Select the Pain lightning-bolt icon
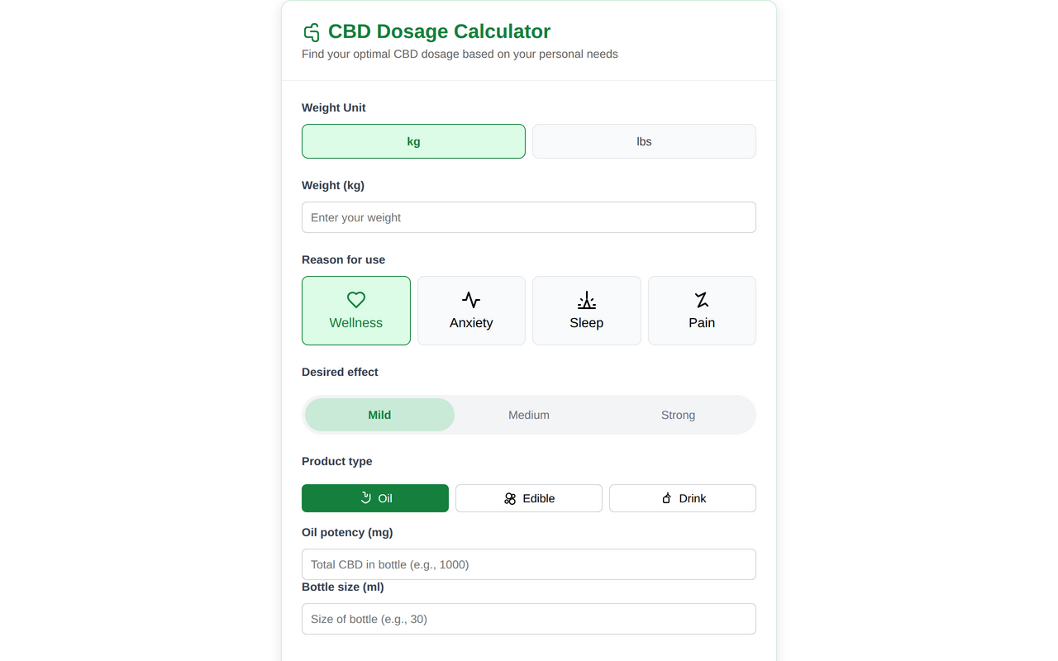The width and height of the screenshot is (1058, 661). tap(702, 299)
